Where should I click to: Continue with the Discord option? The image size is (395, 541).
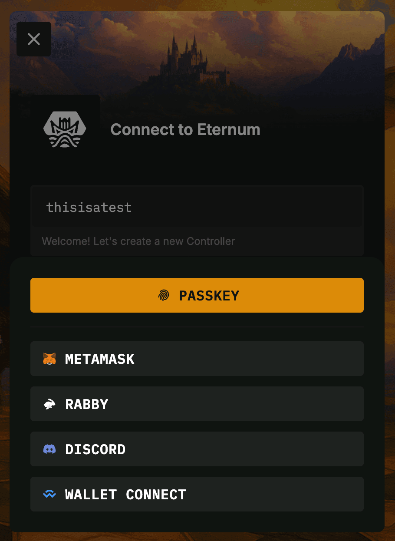click(x=197, y=449)
